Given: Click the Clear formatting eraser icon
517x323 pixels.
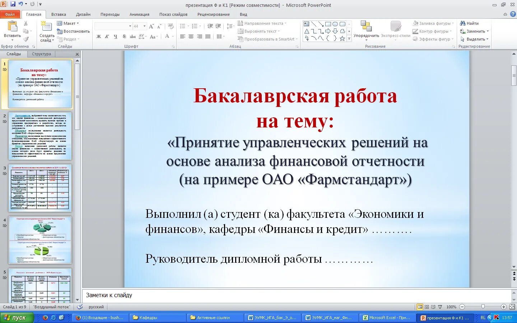Looking at the screenshot, I should click(171, 26).
